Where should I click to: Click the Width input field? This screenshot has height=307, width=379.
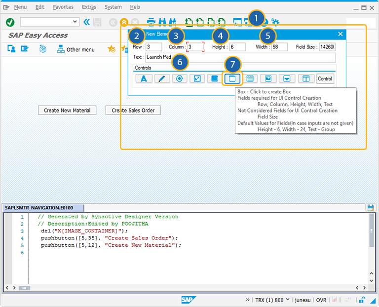[279, 47]
